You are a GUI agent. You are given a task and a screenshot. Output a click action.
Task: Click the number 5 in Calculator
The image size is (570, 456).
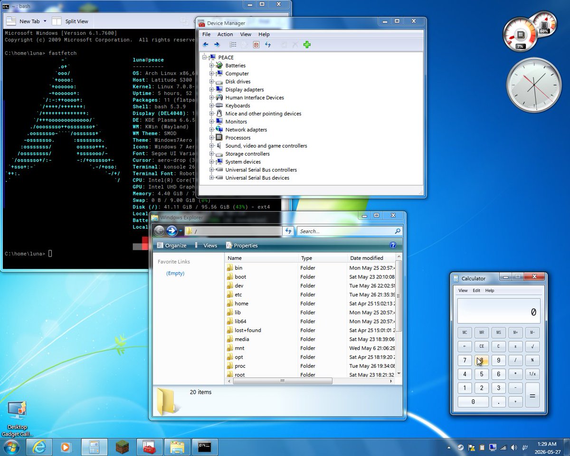coord(482,374)
